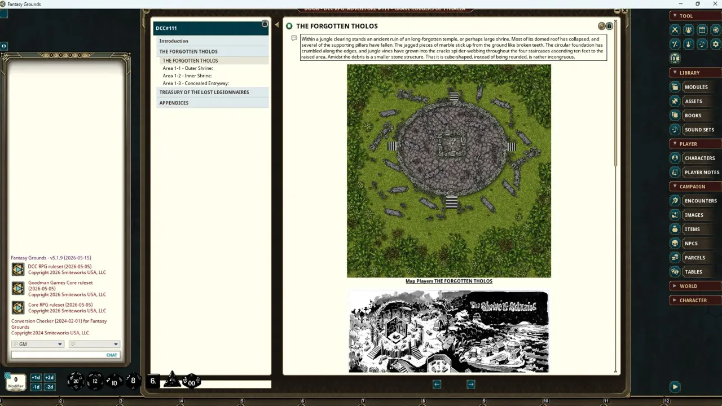Collapse the CAMPAIGN sidebar section
722x406 pixels.
point(695,186)
